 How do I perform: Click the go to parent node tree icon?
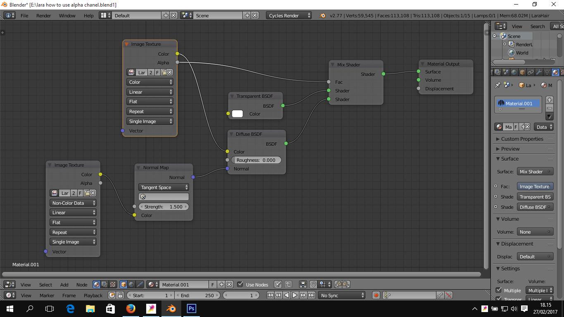[x=288, y=284]
